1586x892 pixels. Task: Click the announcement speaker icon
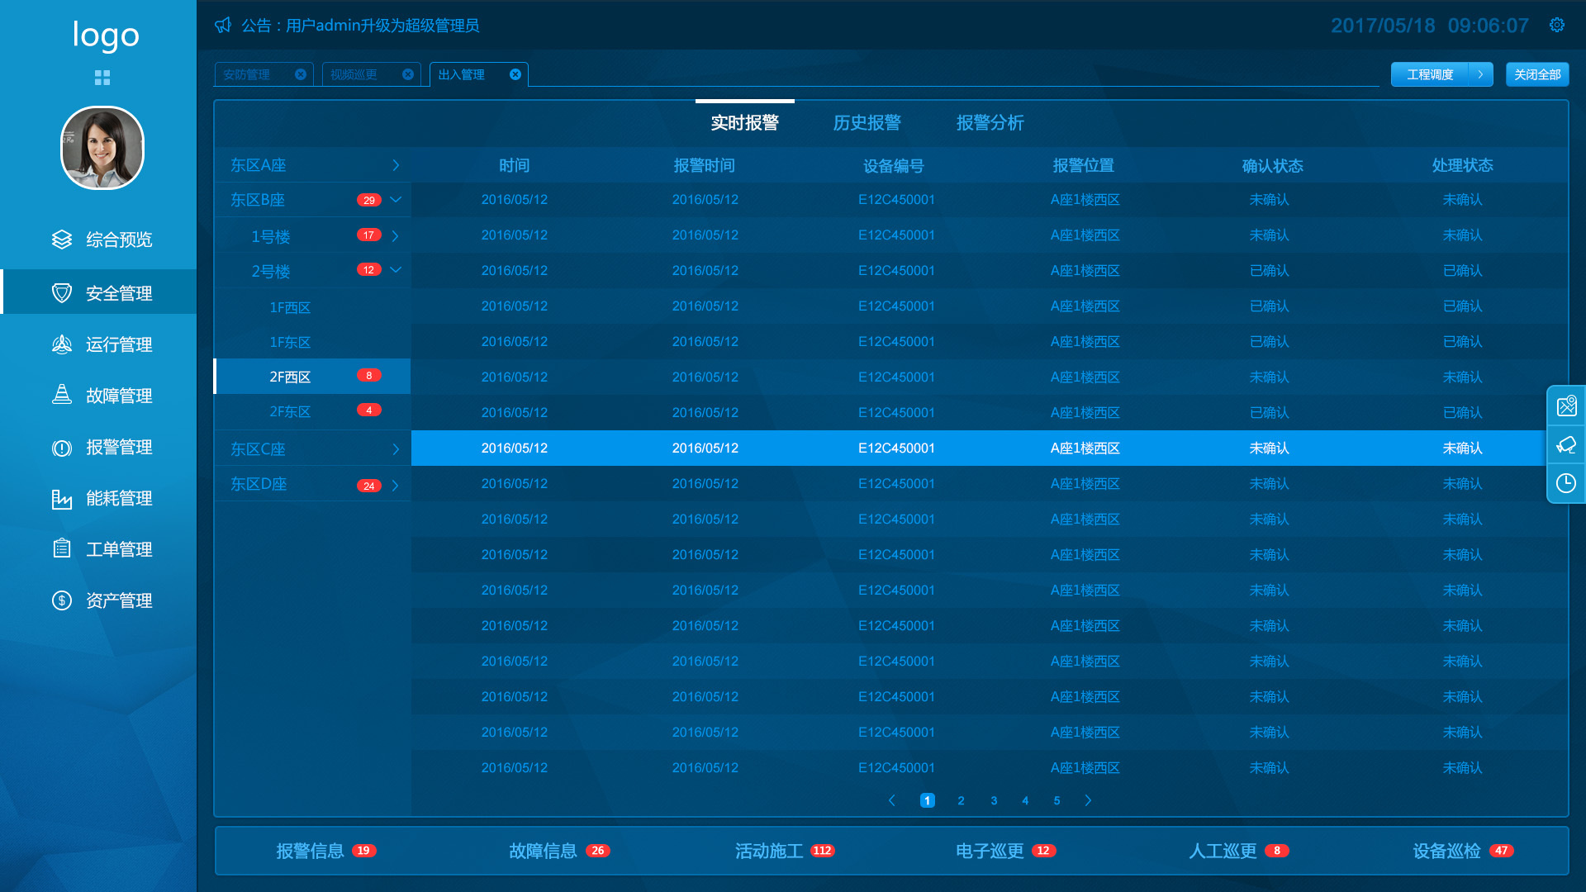[222, 26]
